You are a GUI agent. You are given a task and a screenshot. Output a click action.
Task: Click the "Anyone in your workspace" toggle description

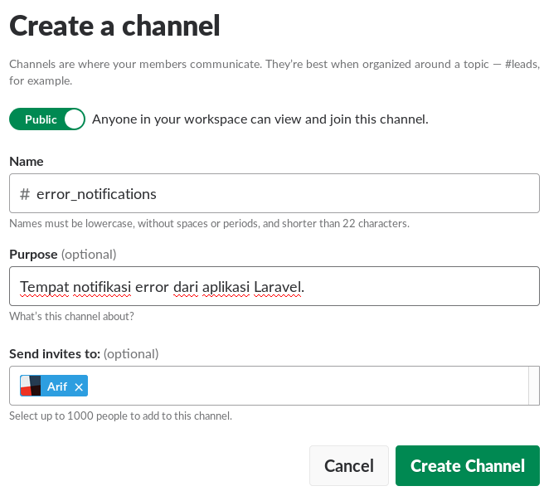click(x=260, y=119)
